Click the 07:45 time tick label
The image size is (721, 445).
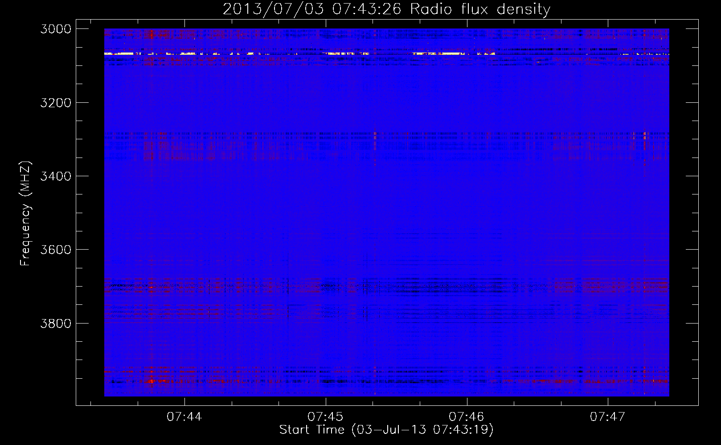coord(325,417)
